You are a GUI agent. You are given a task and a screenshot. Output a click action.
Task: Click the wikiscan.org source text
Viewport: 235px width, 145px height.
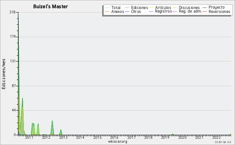pyautogui.click(x=117, y=141)
